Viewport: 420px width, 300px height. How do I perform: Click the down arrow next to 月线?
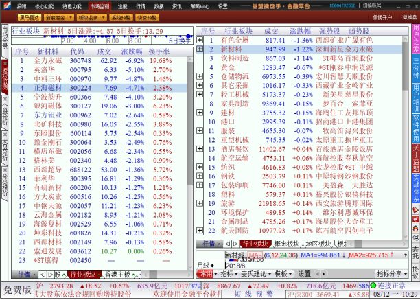pyautogui.click(x=213, y=266)
